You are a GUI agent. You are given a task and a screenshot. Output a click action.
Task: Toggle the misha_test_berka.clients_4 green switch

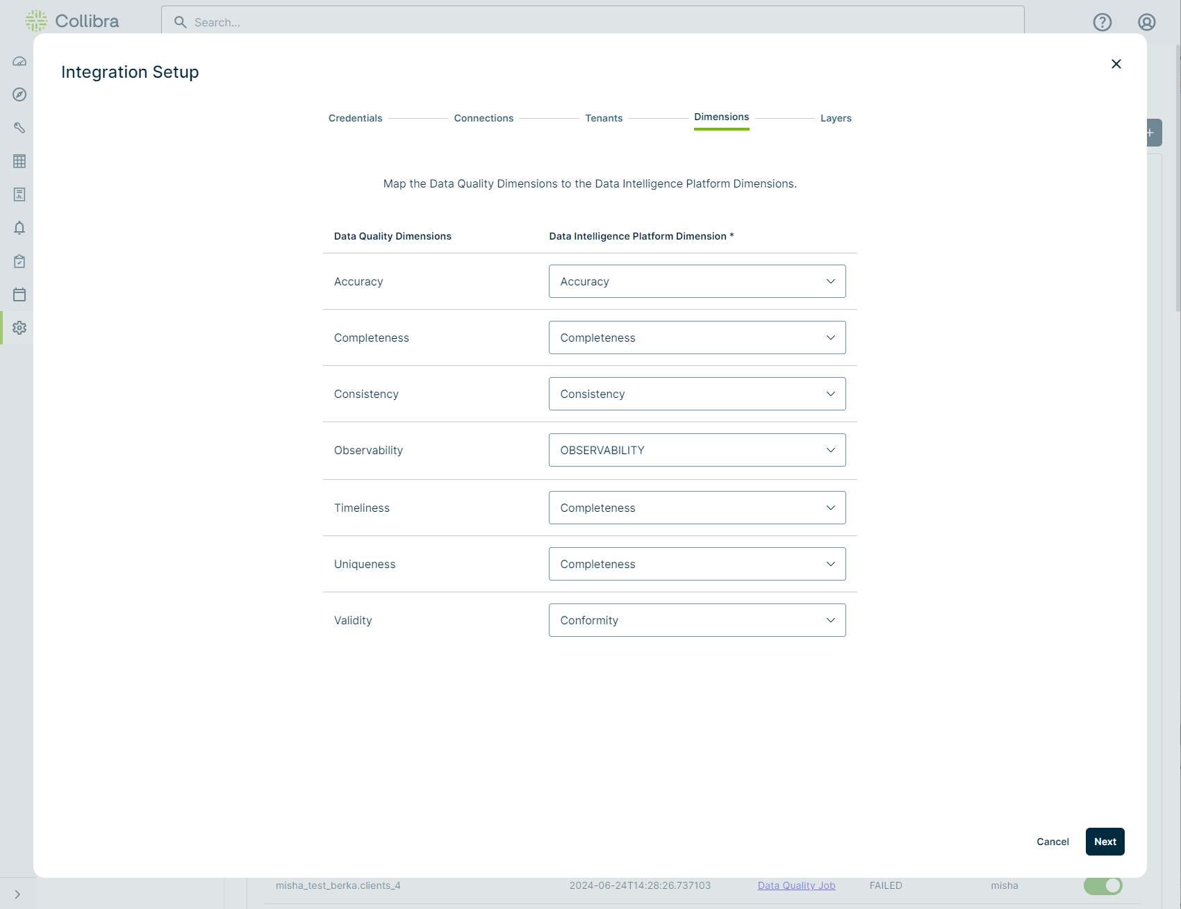(x=1102, y=885)
